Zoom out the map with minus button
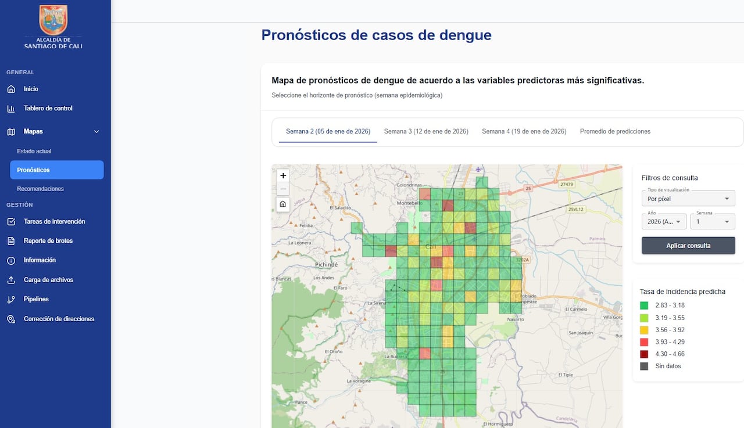Image resolution: width=744 pixels, height=428 pixels. click(x=282, y=189)
